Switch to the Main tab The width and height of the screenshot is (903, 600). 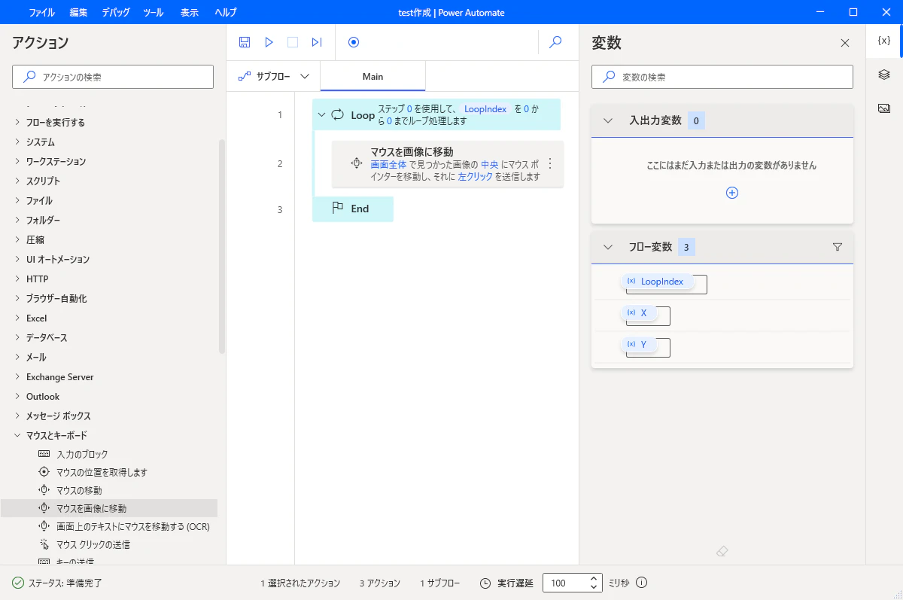tap(372, 77)
